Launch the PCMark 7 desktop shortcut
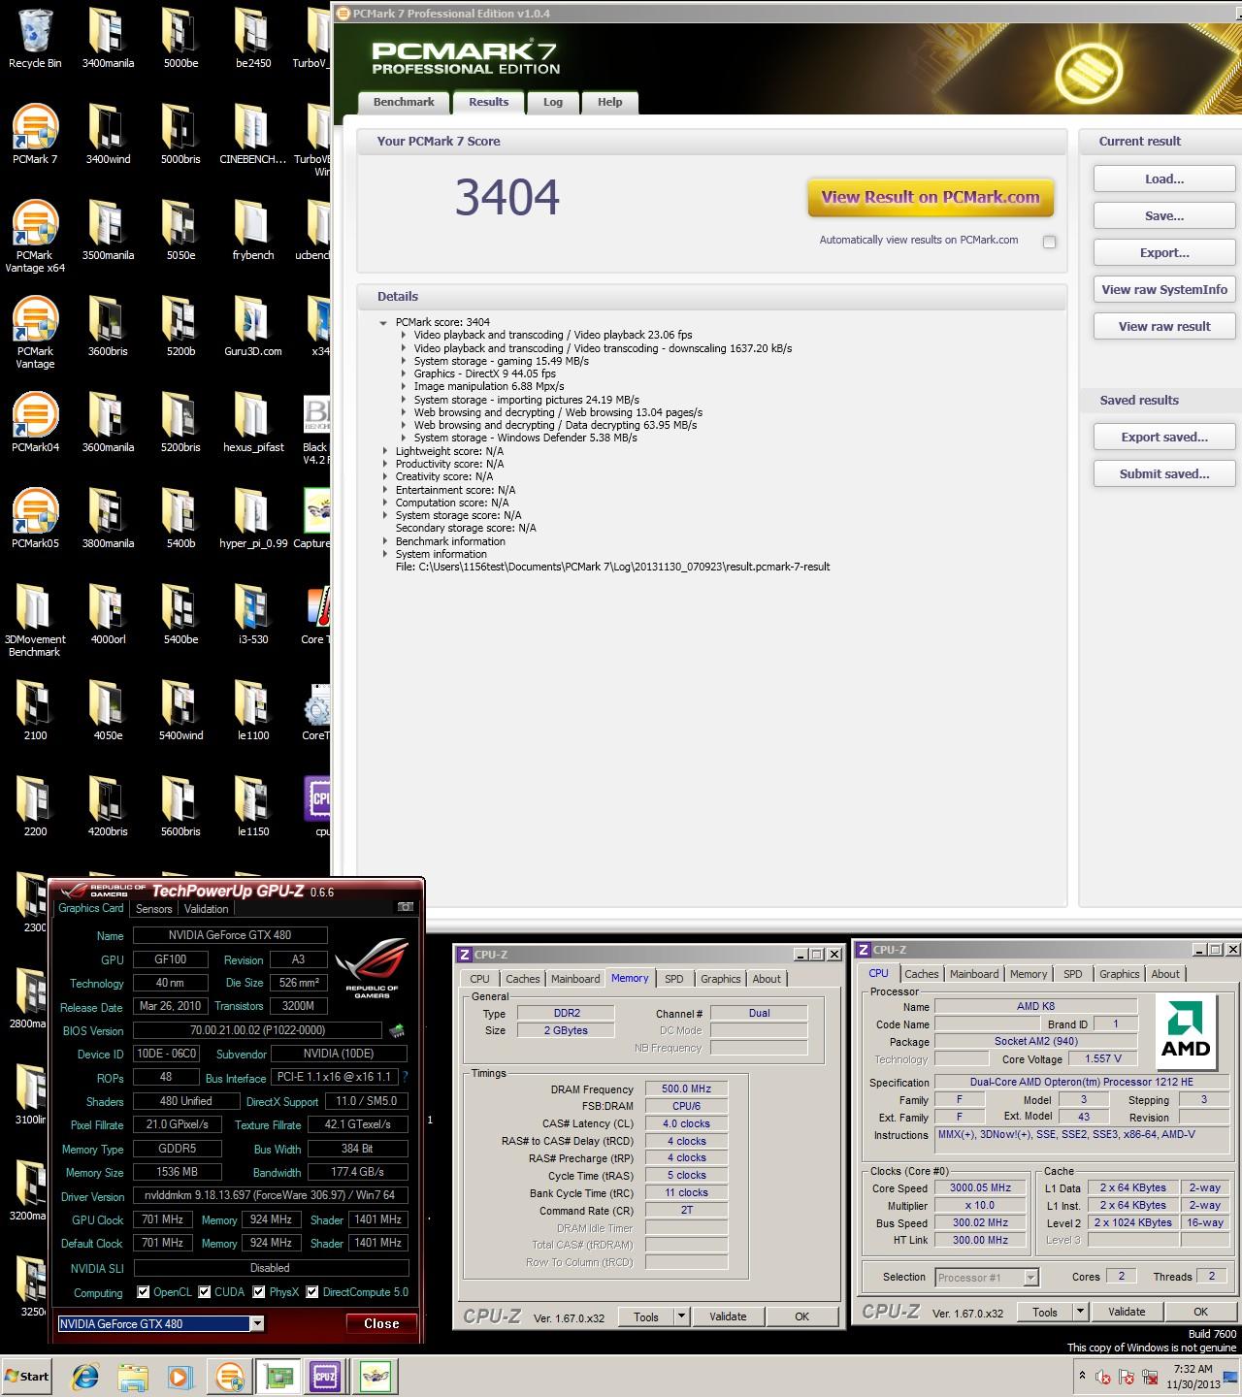This screenshot has width=1242, height=1397. (x=35, y=135)
